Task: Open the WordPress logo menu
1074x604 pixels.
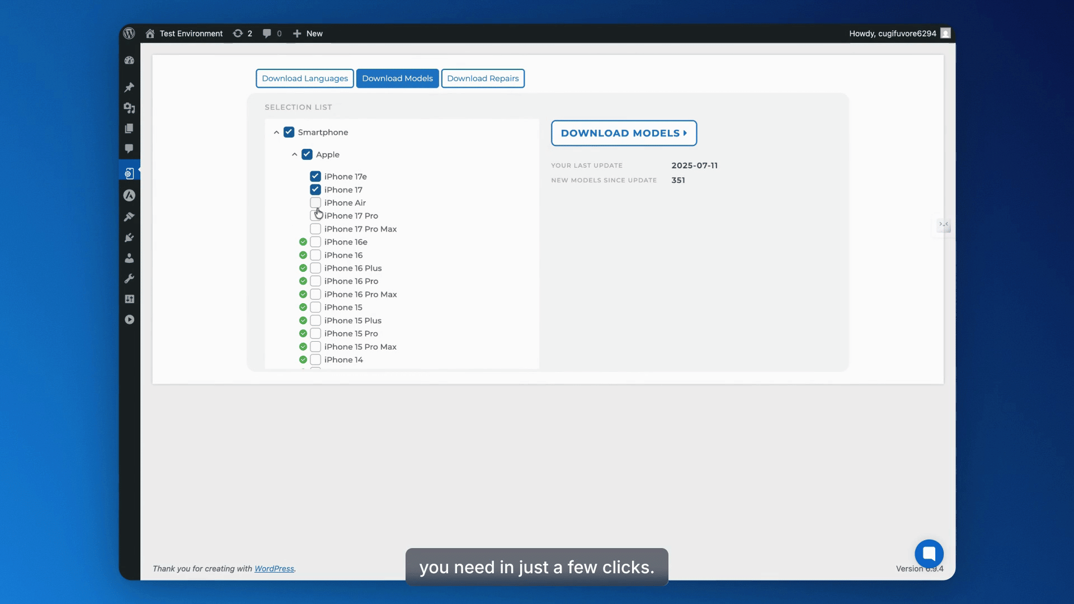Action: (129, 34)
